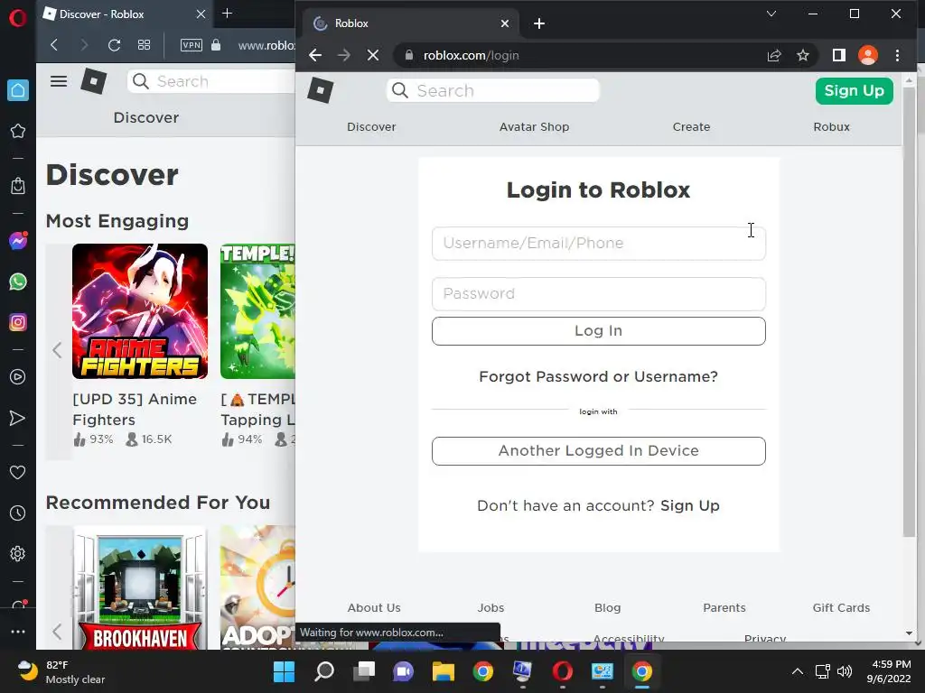Open Opera settings gear in sidebar

pyautogui.click(x=18, y=554)
